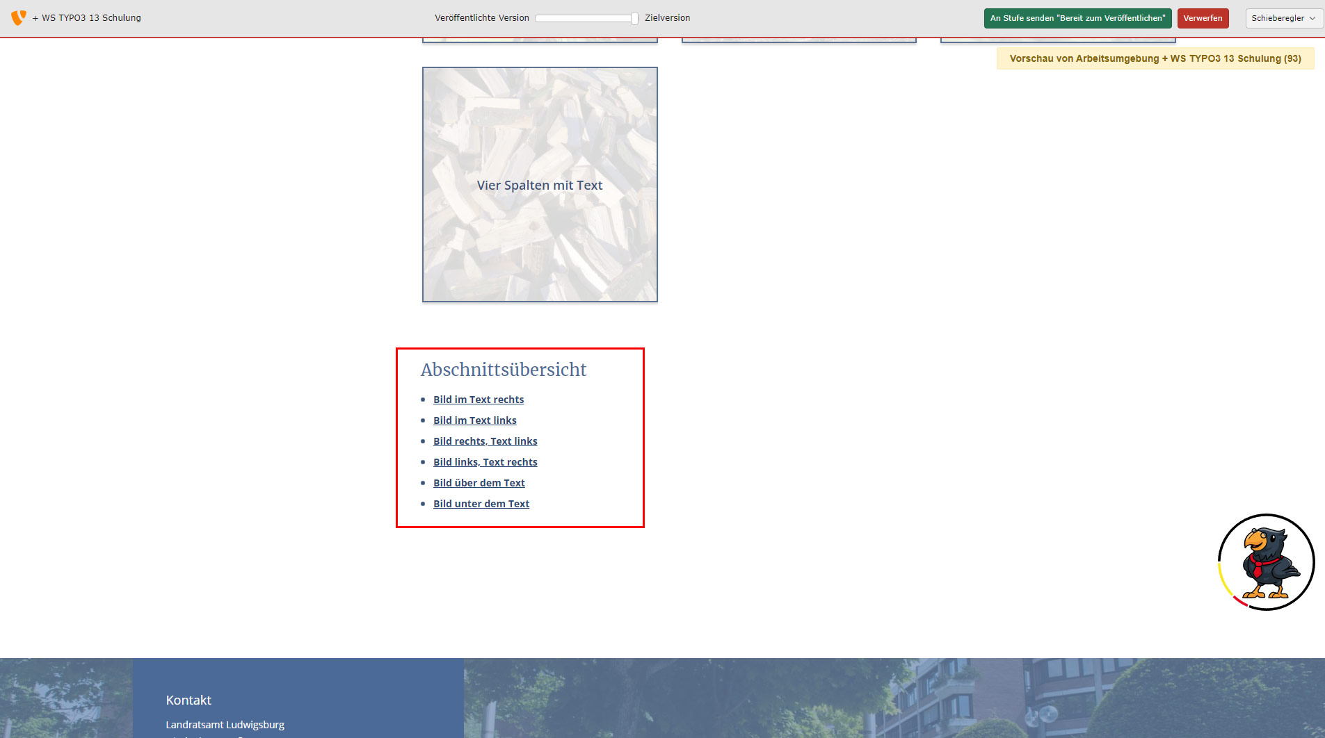1325x738 pixels.
Task: Click the workspace preview slider handle
Action: tap(634, 19)
